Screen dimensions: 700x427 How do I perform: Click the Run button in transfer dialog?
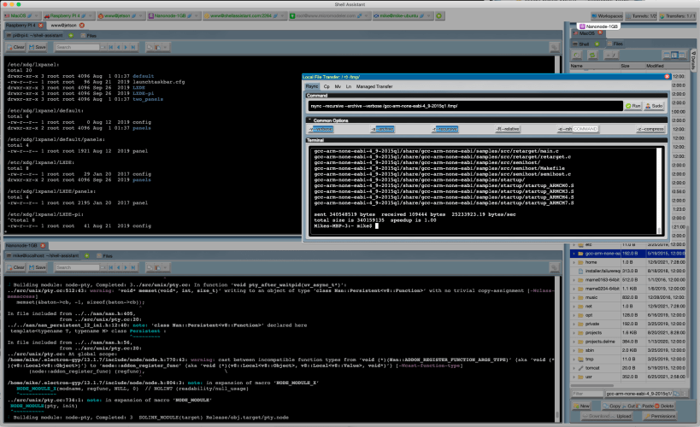[x=632, y=106]
